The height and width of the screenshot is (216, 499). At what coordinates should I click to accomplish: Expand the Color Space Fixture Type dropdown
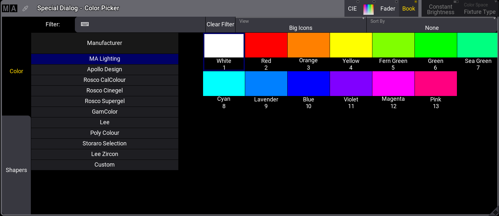[479, 9]
